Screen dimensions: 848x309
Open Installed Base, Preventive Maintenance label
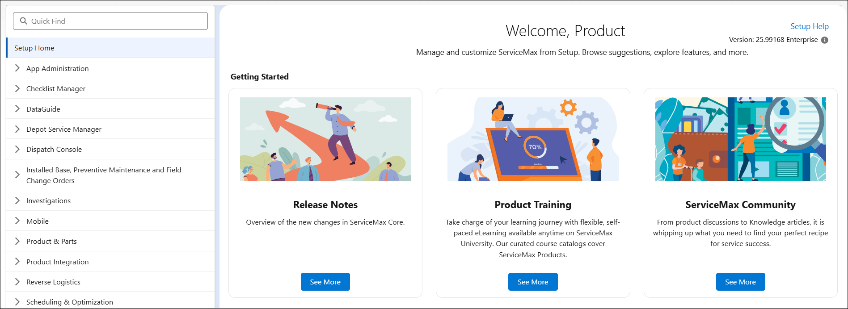(104, 175)
